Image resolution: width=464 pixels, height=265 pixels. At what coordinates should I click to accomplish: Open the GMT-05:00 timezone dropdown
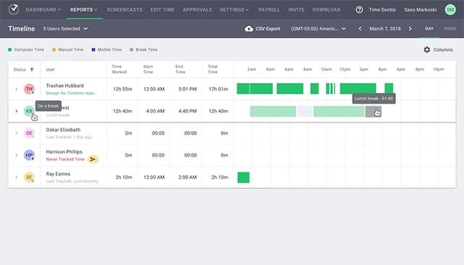(318, 29)
